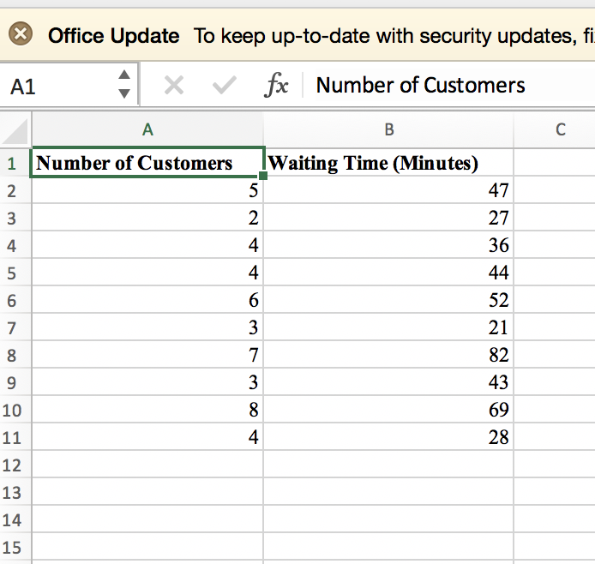
Task: Select column A header
Action: tap(147, 129)
